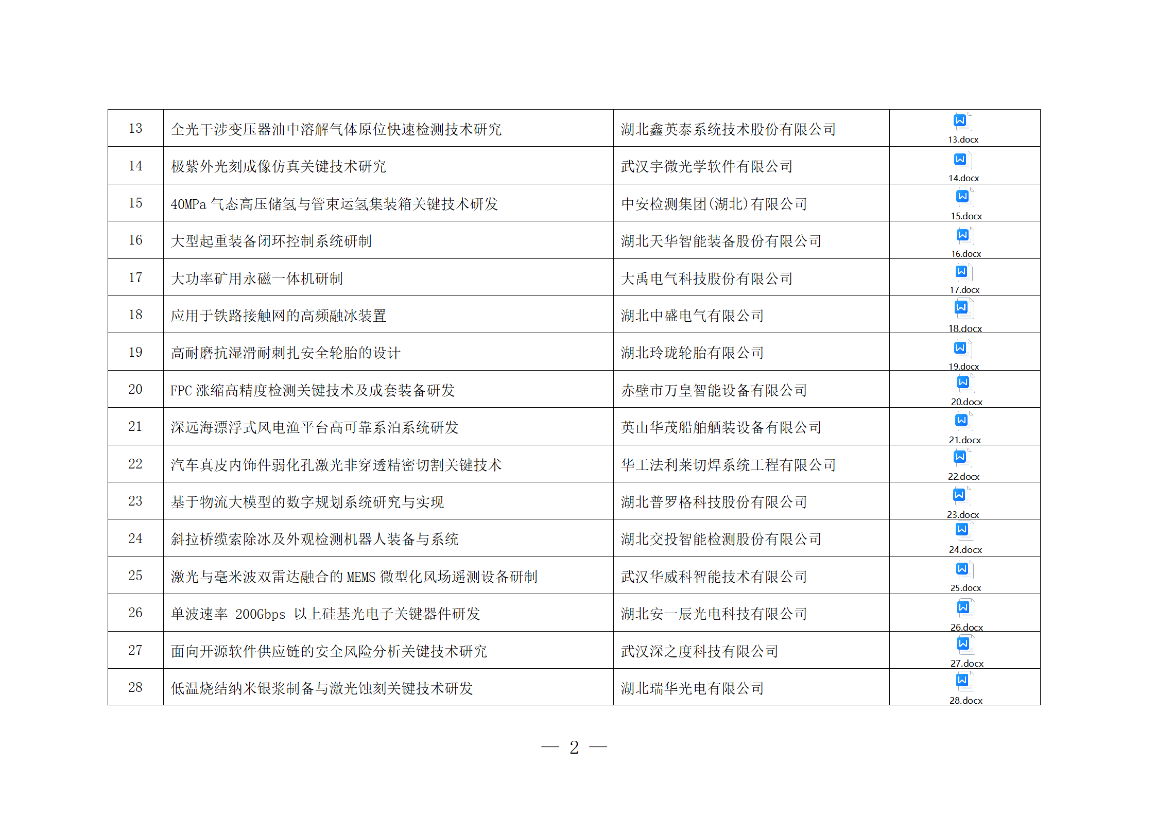Screen dimensions: 1156x817
Task: Click company name 湖北玲珑轮胎有限公司
Action: click(692, 353)
